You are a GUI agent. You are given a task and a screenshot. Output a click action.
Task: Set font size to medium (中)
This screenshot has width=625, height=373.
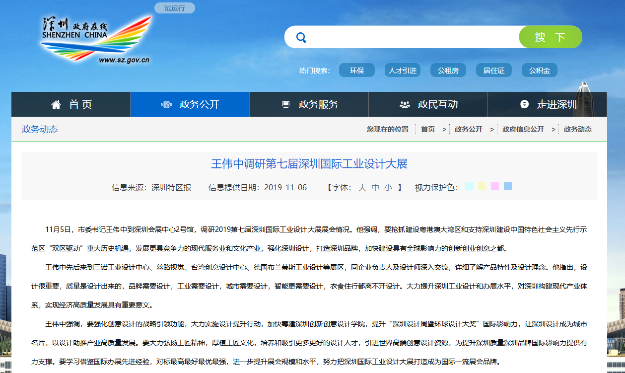click(x=375, y=187)
